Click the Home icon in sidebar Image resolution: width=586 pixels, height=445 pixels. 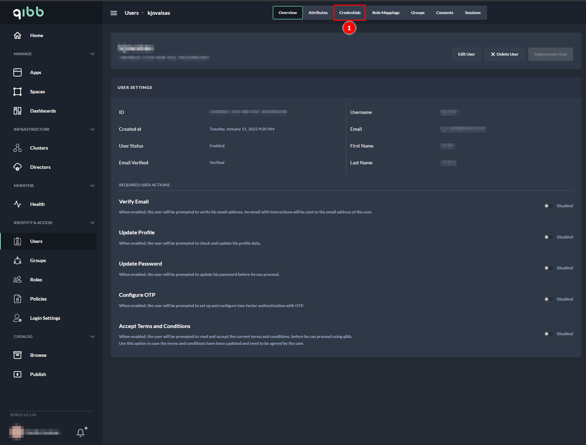click(17, 35)
